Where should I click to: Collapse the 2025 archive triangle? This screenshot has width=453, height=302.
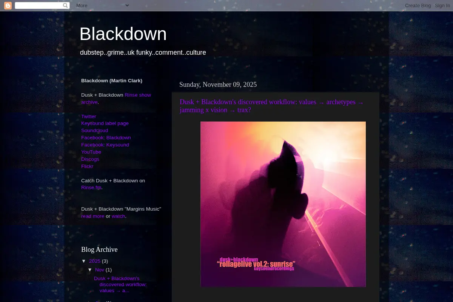tap(84, 261)
